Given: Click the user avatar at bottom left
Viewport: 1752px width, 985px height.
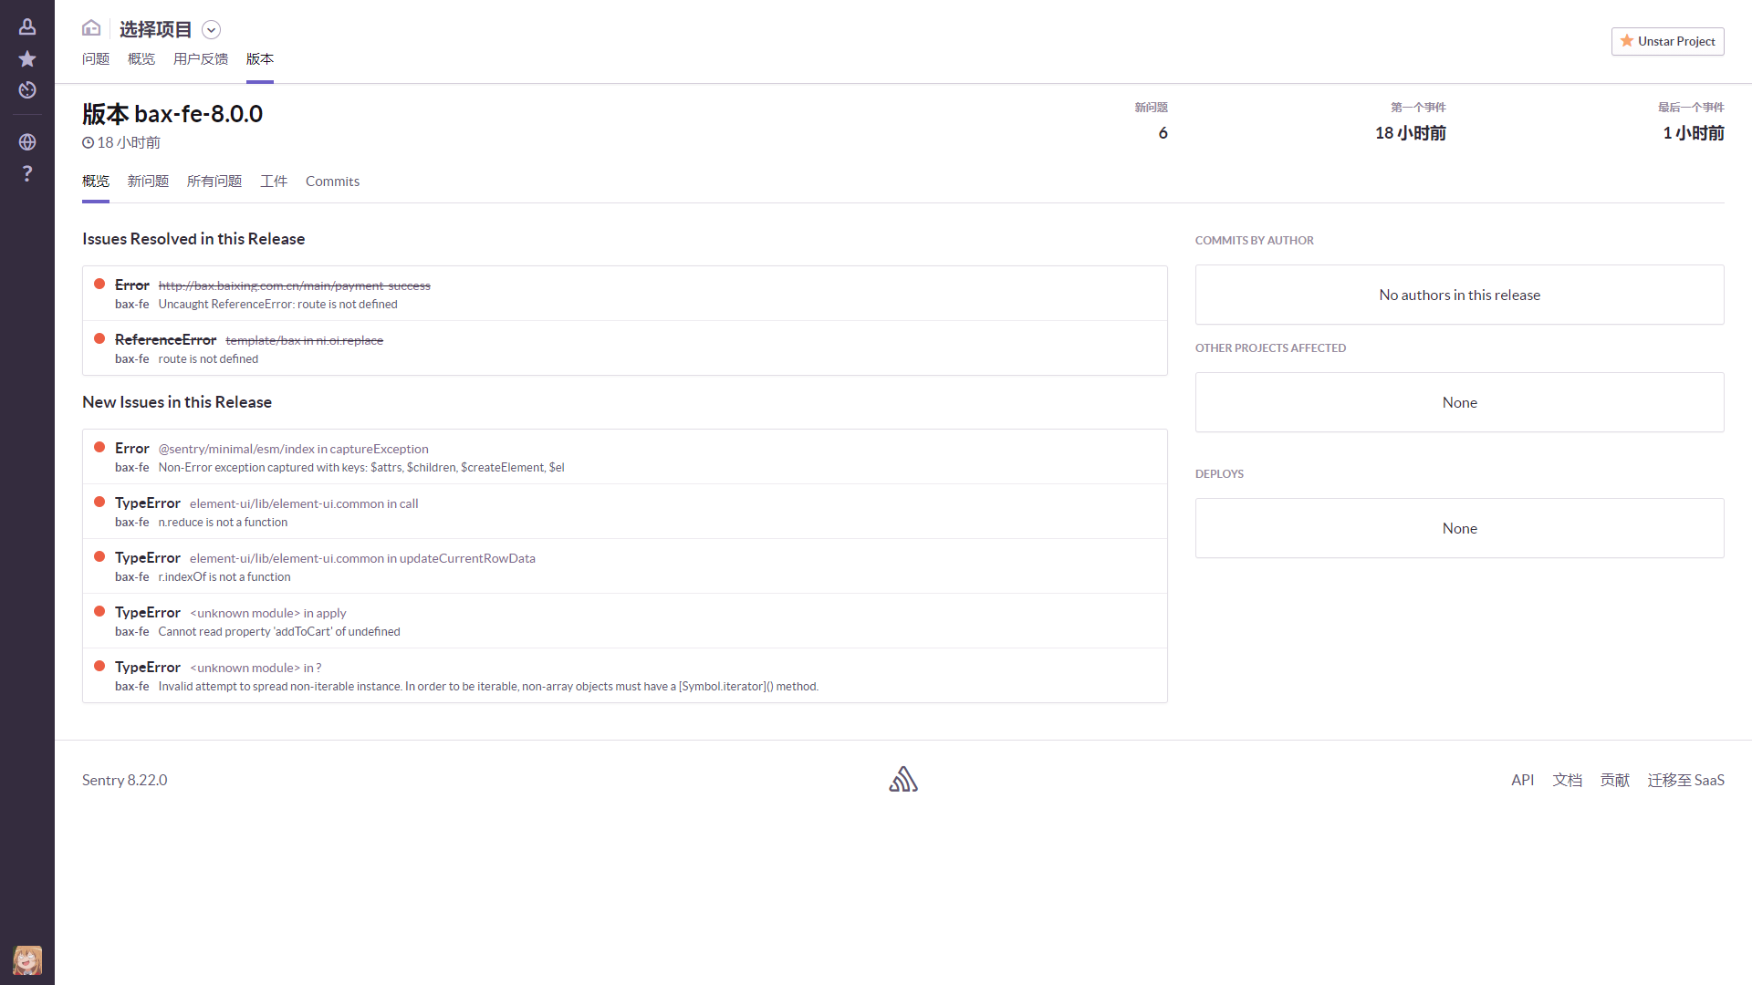Looking at the screenshot, I should click(x=27, y=959).
